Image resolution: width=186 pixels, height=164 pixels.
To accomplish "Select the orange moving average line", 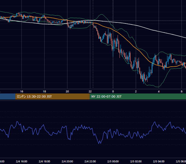I will click(130, 43).
